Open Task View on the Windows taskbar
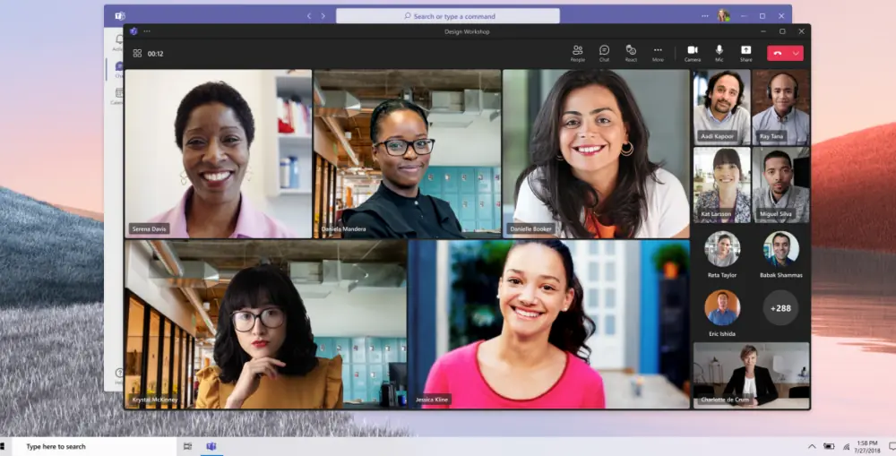Image resolution: width=896 pixels, height=456 pixels. pos(187,446)
